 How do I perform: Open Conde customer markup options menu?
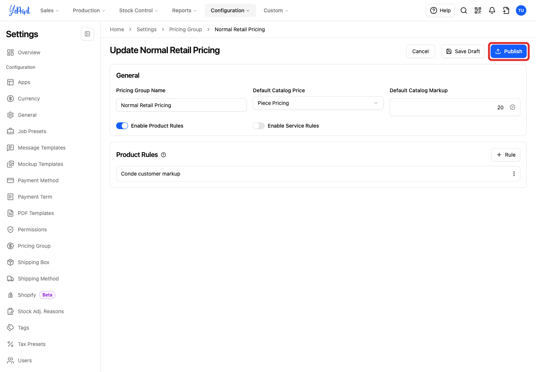pyautogui.click(x=514, y=174)
